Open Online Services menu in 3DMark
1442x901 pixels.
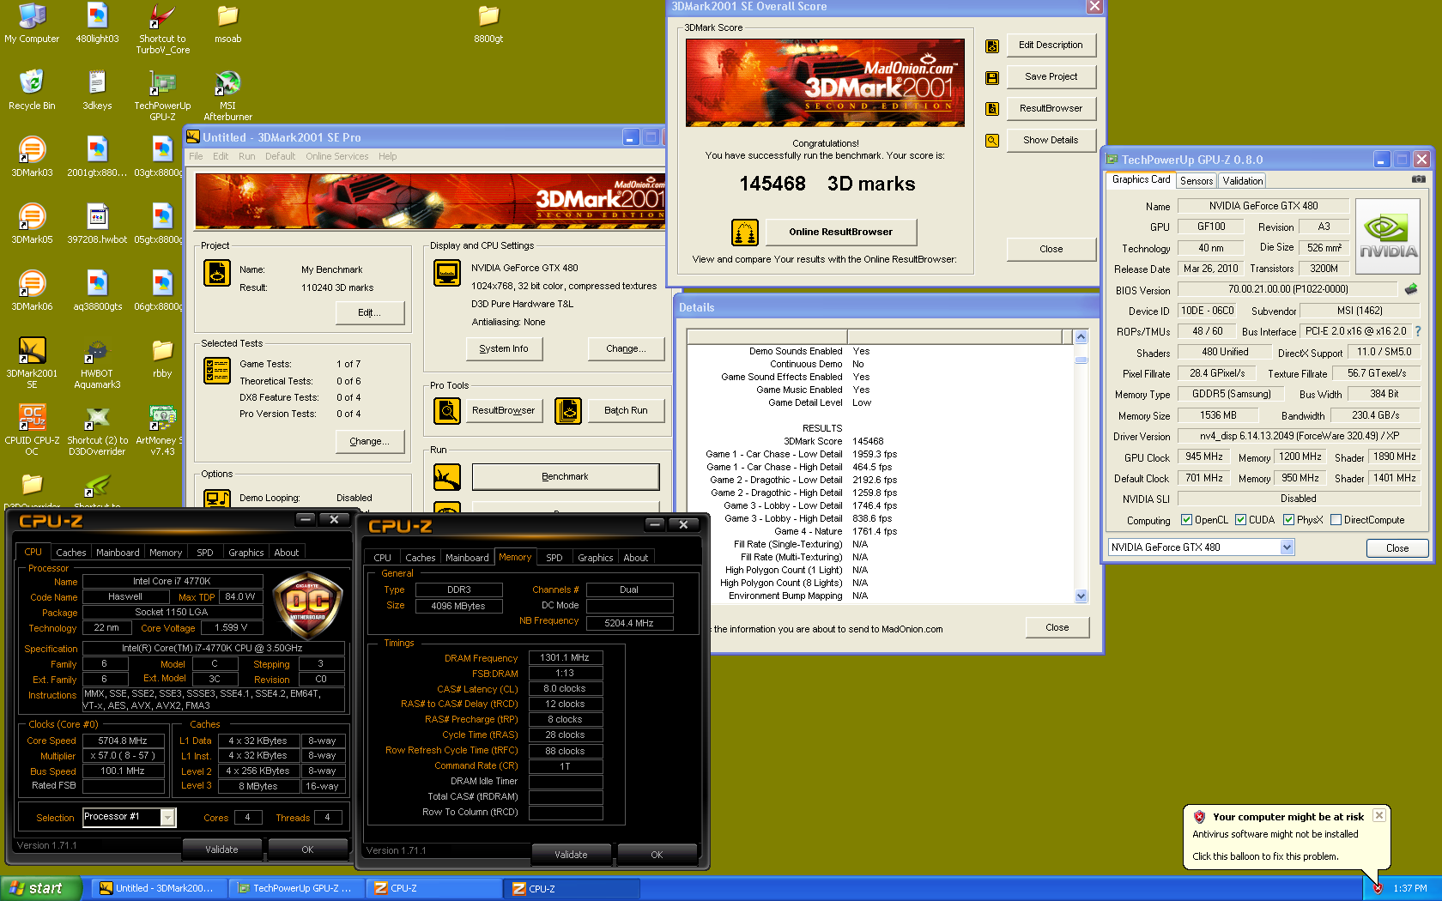(x=337, y=156)
